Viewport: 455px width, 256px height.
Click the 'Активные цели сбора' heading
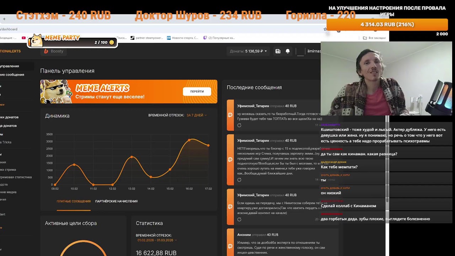tap(71, 223)
